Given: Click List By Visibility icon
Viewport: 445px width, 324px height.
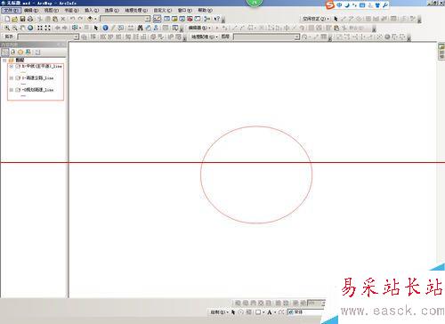Looking at the screenshot, I should [x=20, y=53].
